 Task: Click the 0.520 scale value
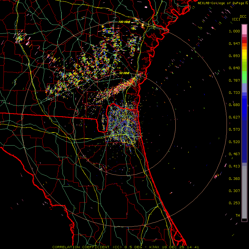[234, 142]
